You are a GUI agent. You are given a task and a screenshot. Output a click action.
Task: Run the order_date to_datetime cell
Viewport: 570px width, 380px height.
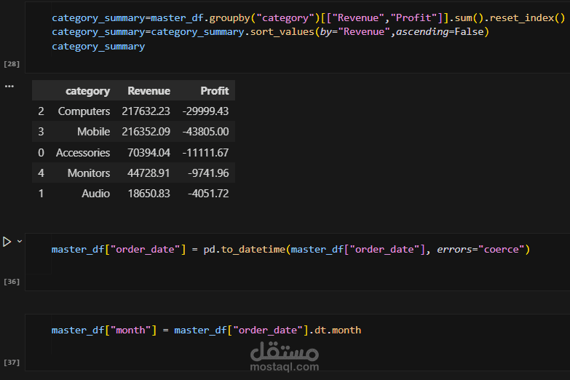[7, 241]
